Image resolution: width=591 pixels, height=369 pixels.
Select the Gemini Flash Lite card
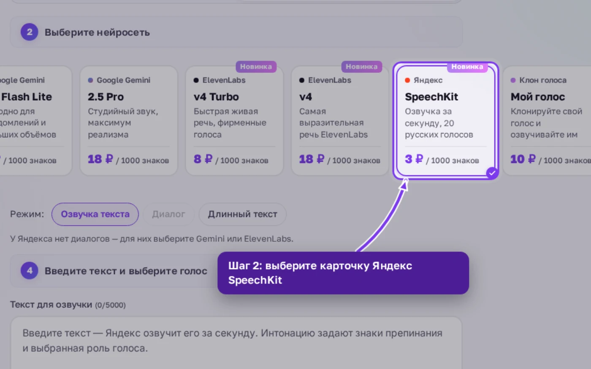[36, 121]
